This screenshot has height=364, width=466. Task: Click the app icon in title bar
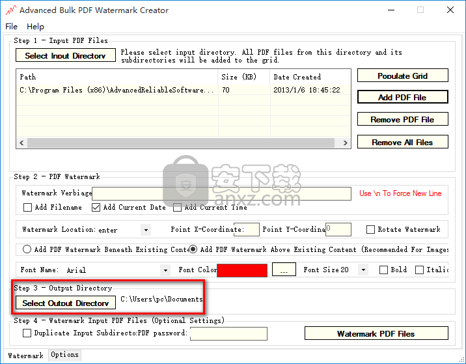coord(10,10)
